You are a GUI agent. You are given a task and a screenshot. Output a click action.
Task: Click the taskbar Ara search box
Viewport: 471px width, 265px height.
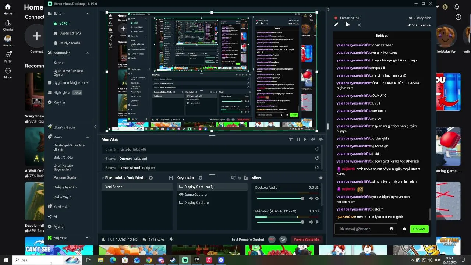click(47, 260)
